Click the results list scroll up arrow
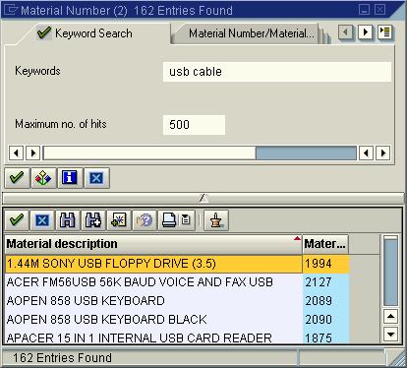Viewport: 407px width, 368px height. pyautogui.click(x=390, y=317)
